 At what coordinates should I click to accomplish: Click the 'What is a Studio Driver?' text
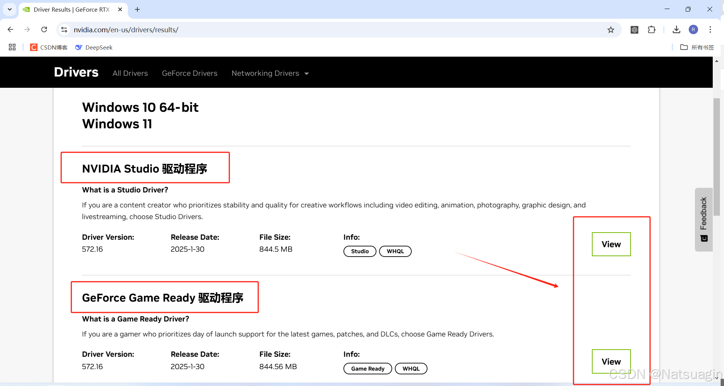pos(125,190)
